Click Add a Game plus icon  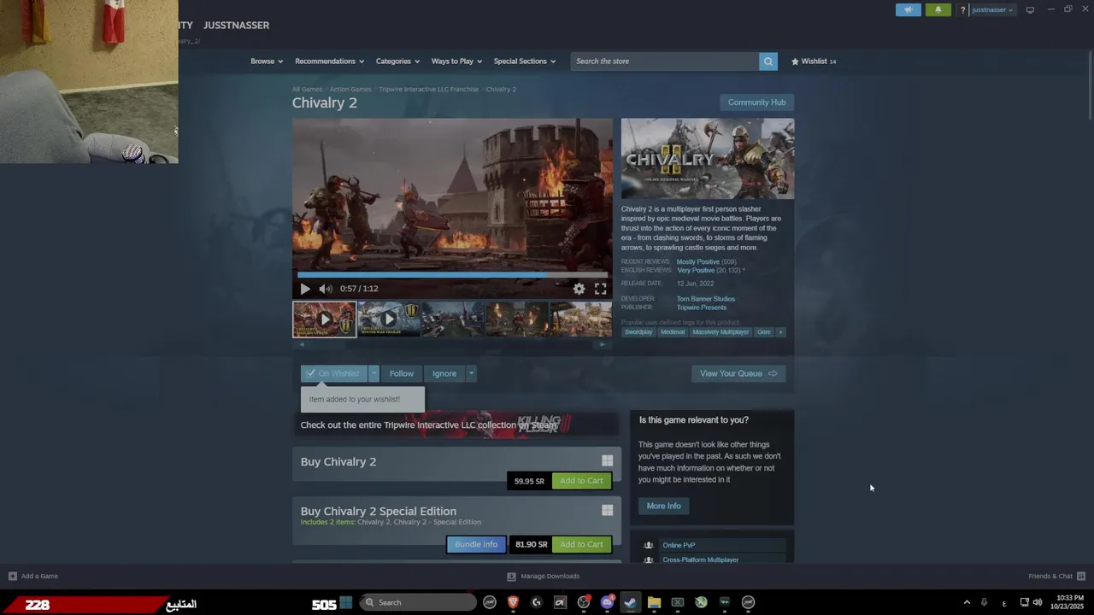(12, 576)
